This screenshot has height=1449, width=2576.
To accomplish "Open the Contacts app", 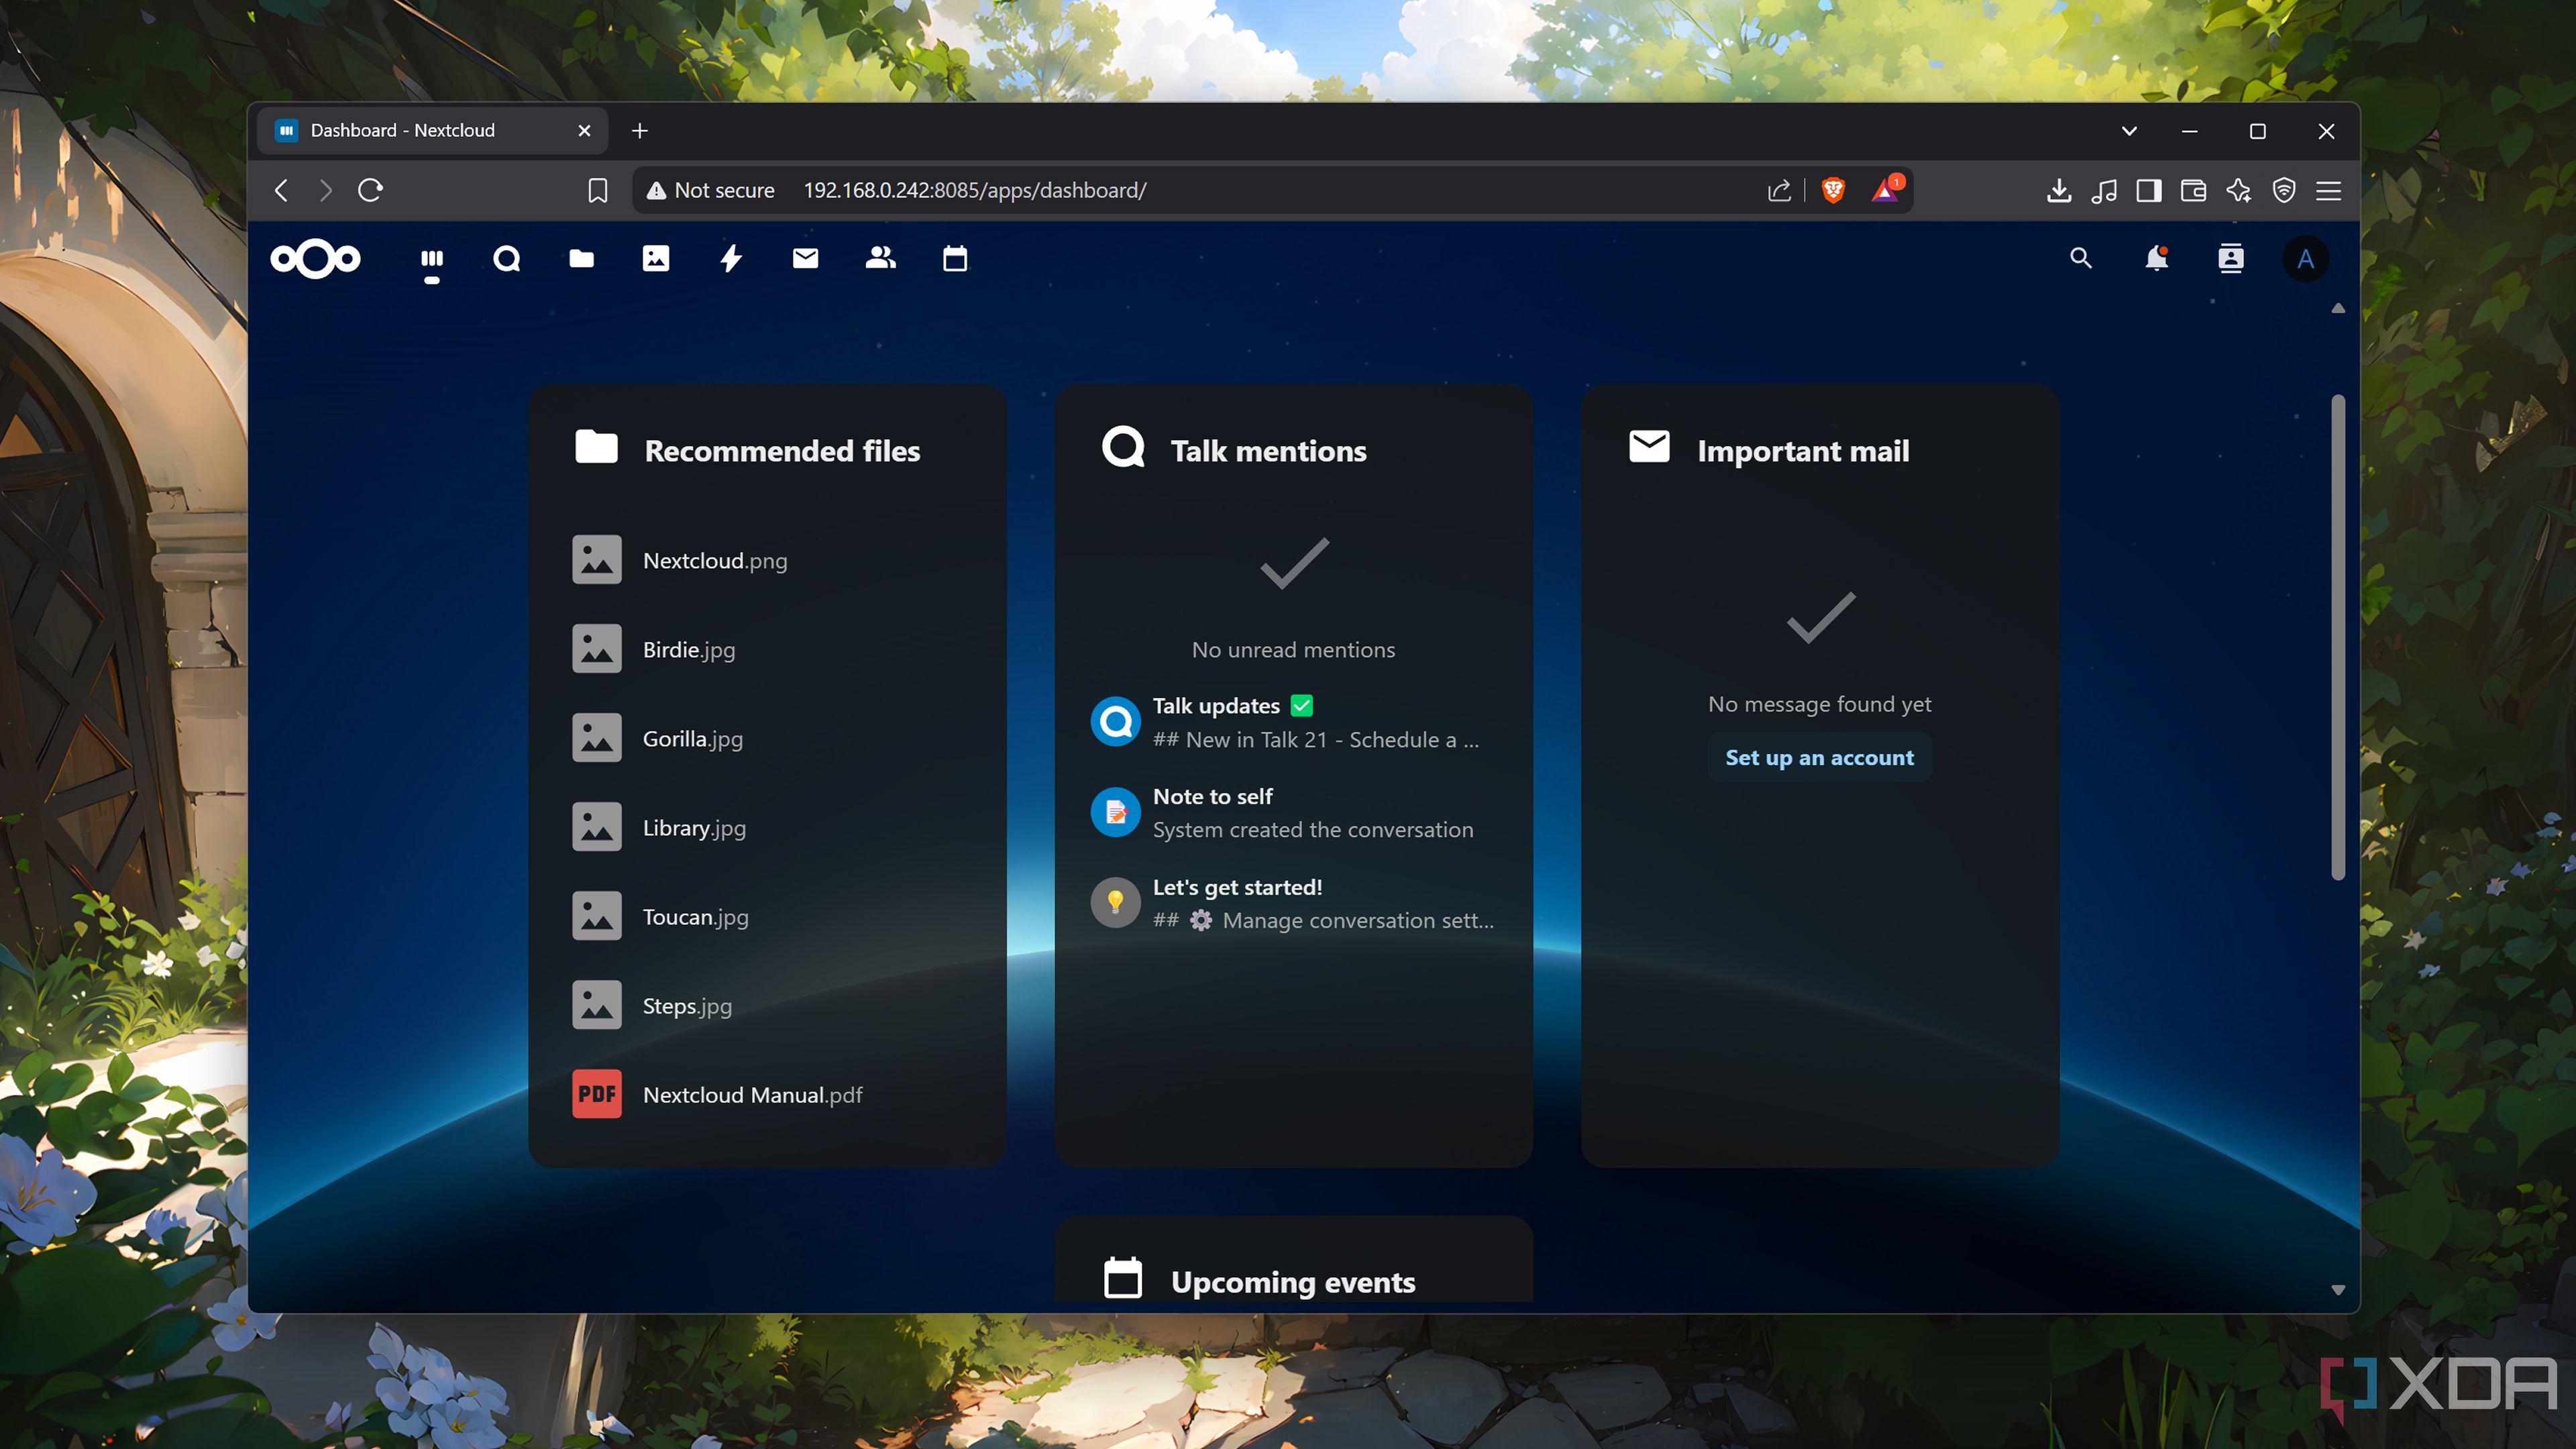I will (x=879, y=258).
